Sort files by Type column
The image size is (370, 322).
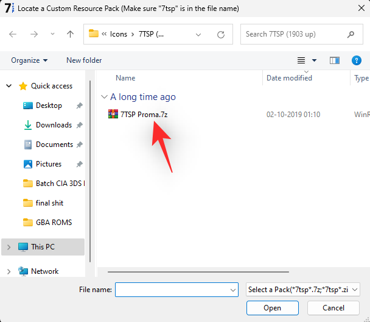(361, 78)
